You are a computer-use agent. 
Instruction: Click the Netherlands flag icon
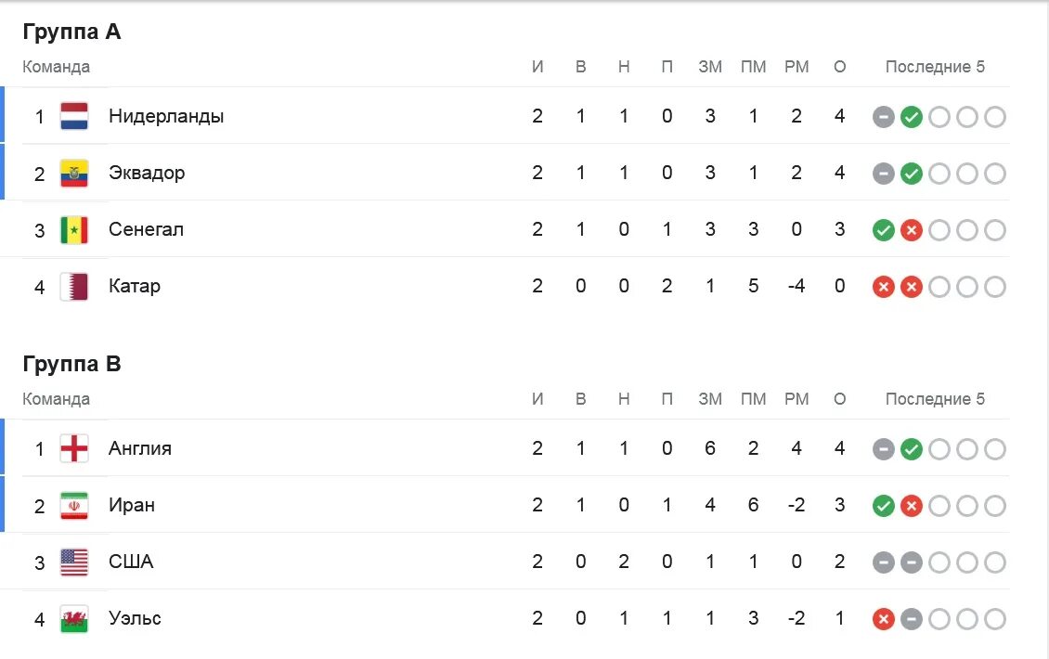74,116
